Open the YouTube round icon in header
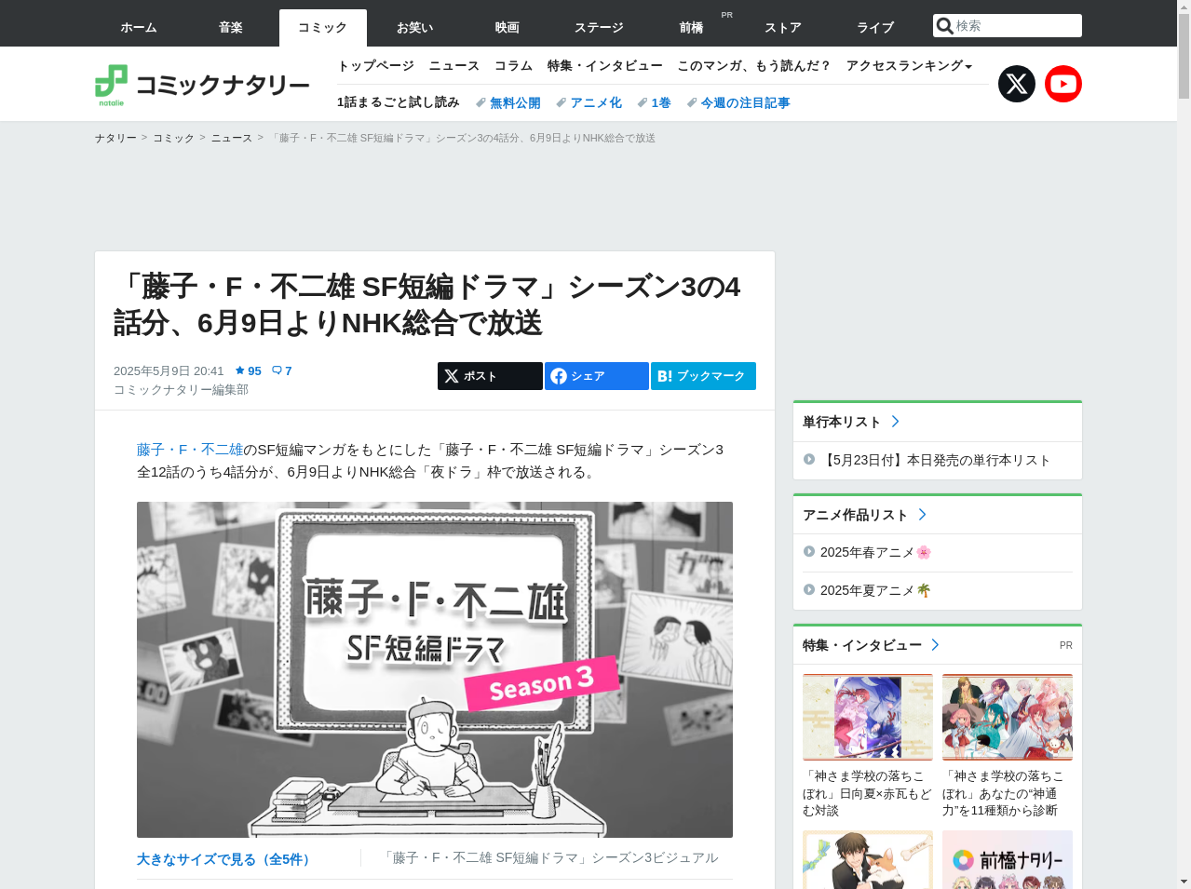1191x889 pixels. 1063,84
